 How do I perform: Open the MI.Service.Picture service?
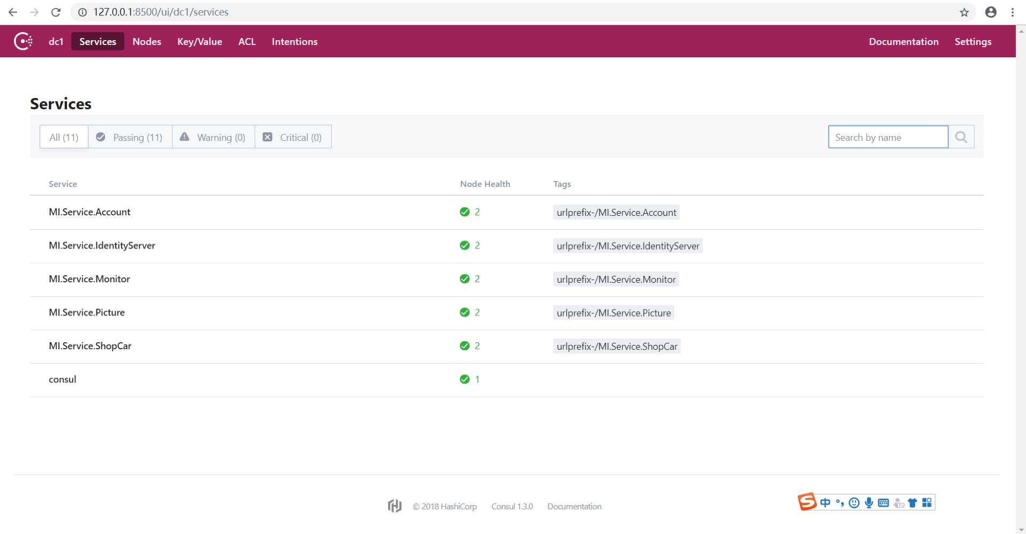click(87, 312)
